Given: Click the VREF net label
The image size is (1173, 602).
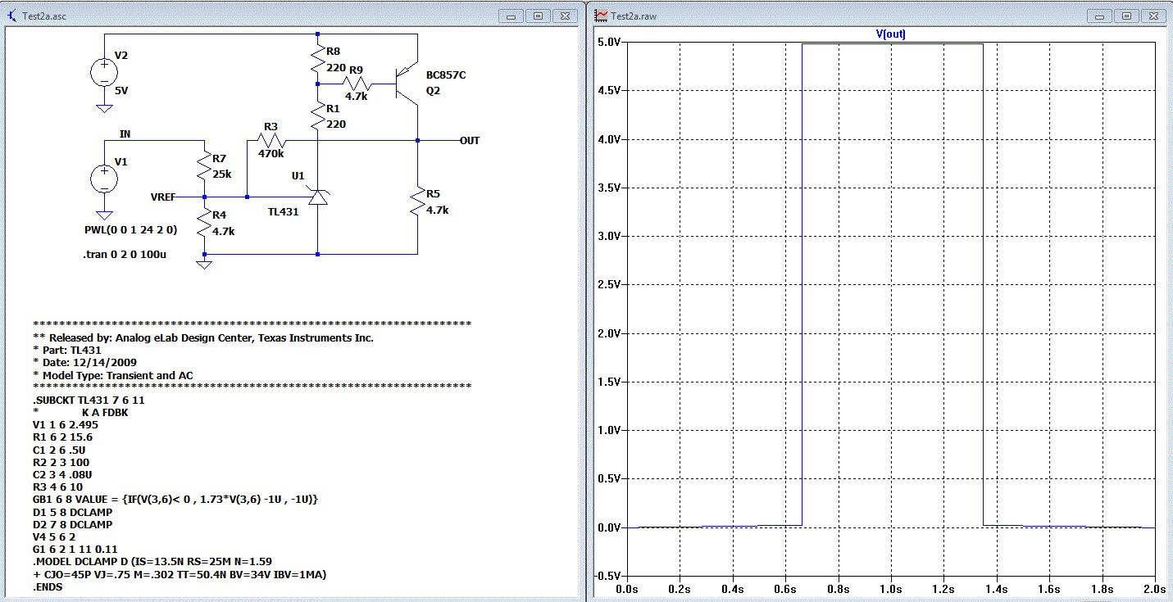Looking at the screenshot, I should pyautogui.click(x=165, y=197).
